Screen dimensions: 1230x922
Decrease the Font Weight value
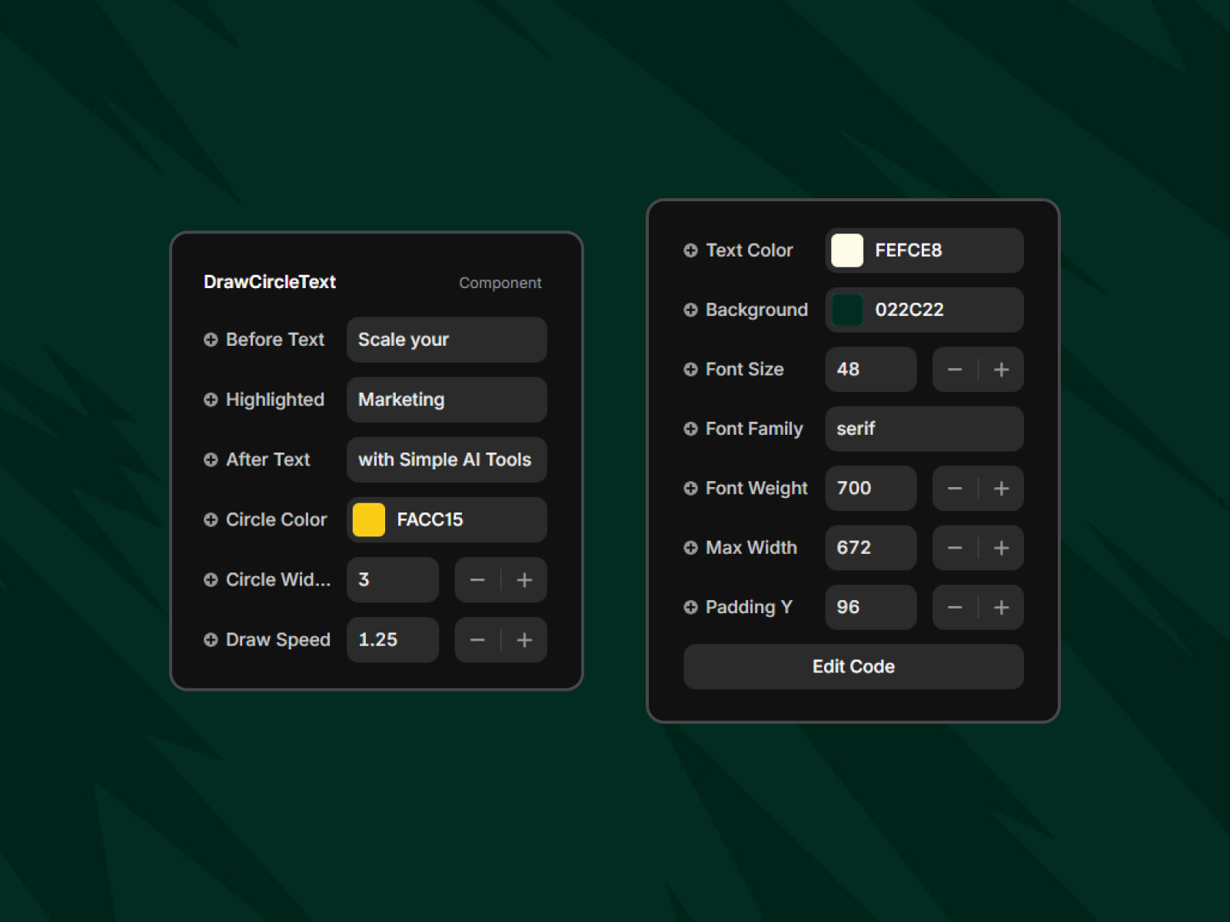(x=955, y=489)
